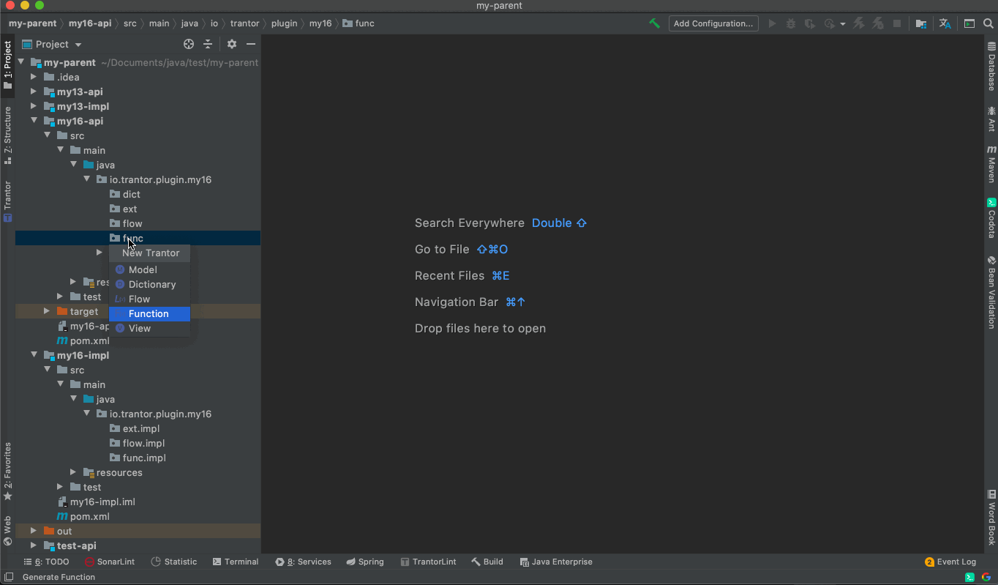Choose Dictionary from New Trantor menu
This screenshot has width=998, height=585.
pos(149,284)
